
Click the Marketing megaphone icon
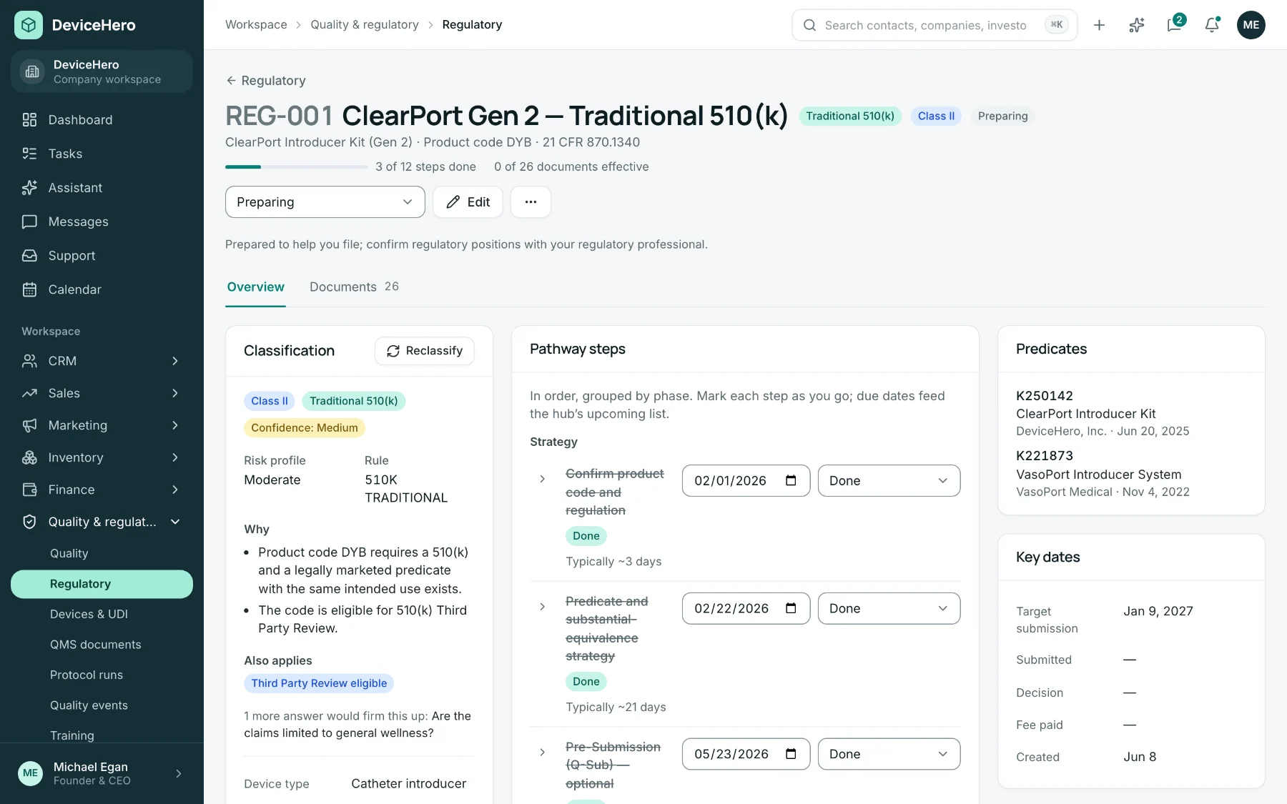pyautogui.click(x=29, y=425)
